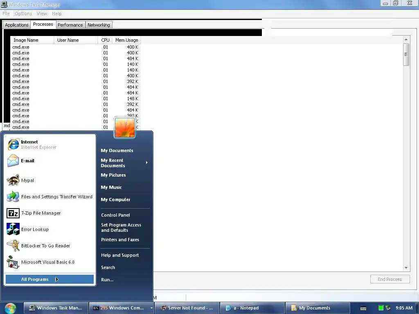Open the Options menu
This screenshot has width=419, height=314.
point(23,13)
